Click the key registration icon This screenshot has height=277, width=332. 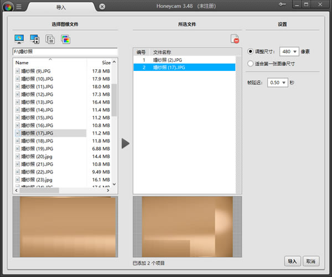[282, 4]
